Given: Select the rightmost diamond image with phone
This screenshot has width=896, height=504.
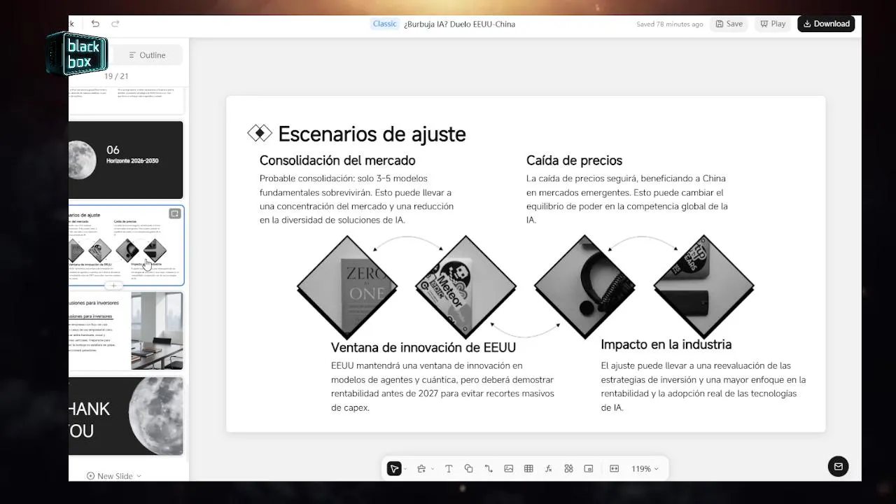Looking at the screenshot, I should click(x=703, y=287).
